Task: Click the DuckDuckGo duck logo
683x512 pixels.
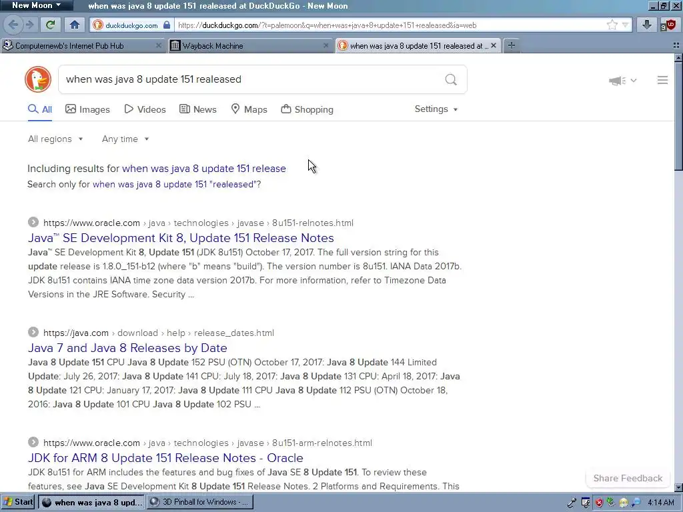Action: pyautogui.click(x=38, y=79)
